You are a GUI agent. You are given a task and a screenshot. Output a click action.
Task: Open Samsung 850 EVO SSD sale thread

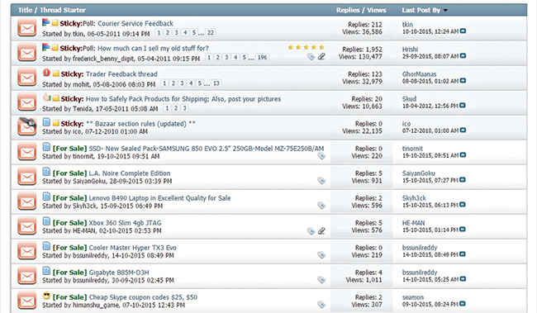click(207, 149)
